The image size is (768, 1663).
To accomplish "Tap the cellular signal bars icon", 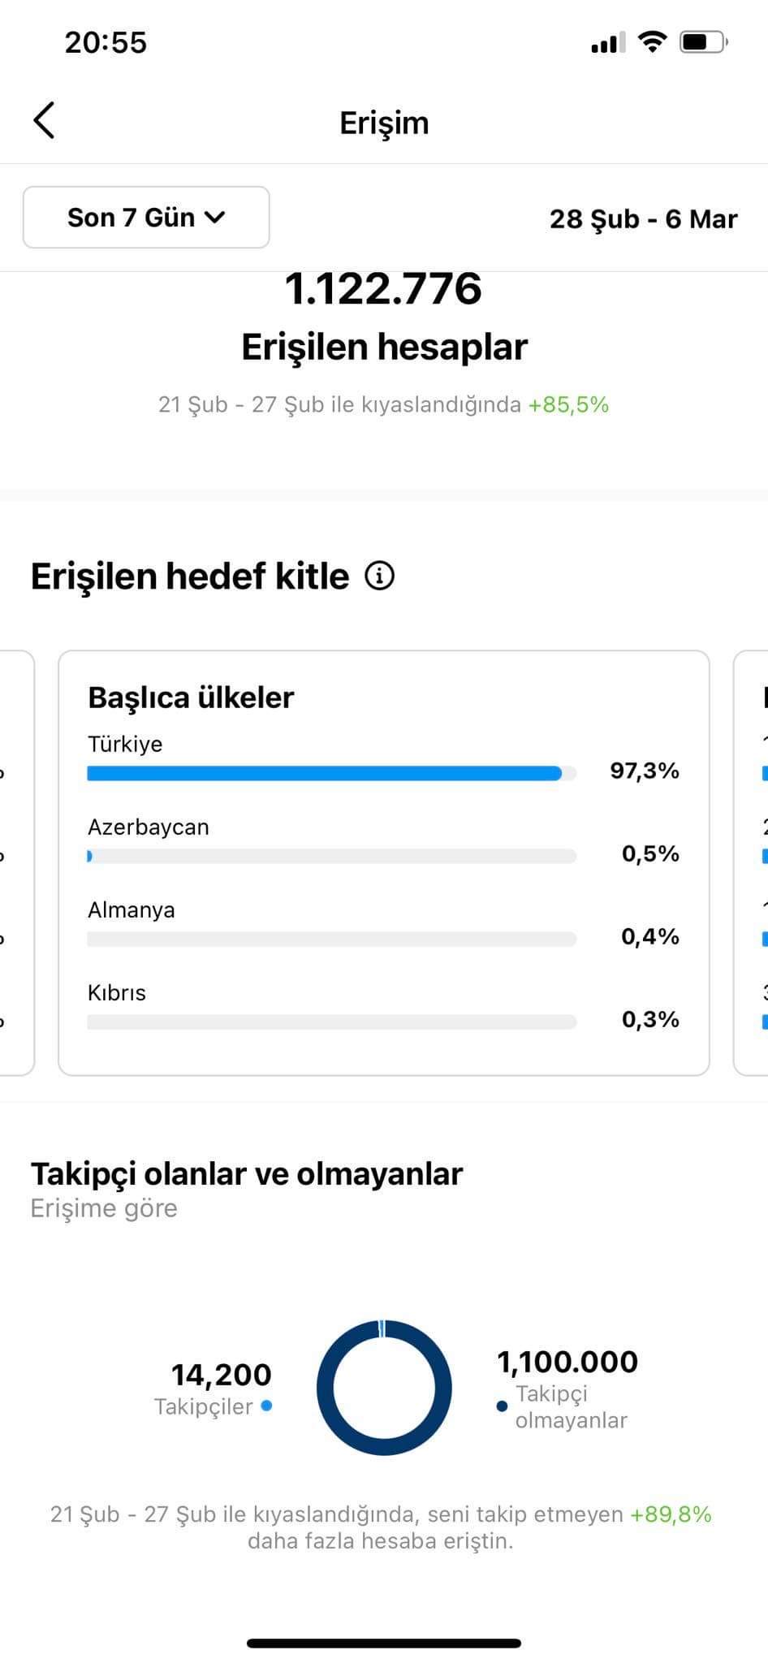I will [x=608, y=42].
